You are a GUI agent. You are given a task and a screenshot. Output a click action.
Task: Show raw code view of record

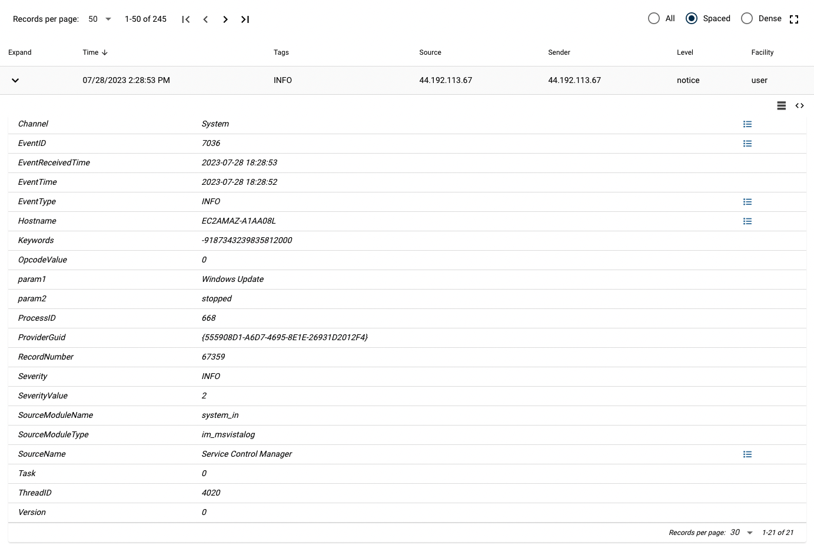click(x=799, y=106)
